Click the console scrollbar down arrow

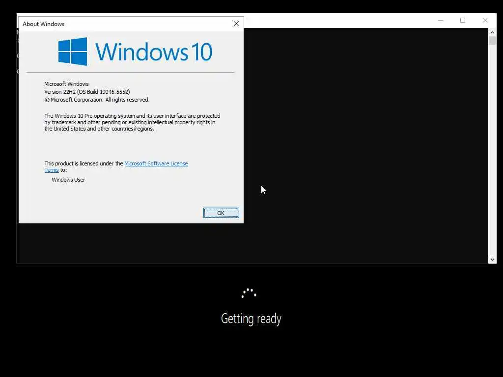[492, 260]
